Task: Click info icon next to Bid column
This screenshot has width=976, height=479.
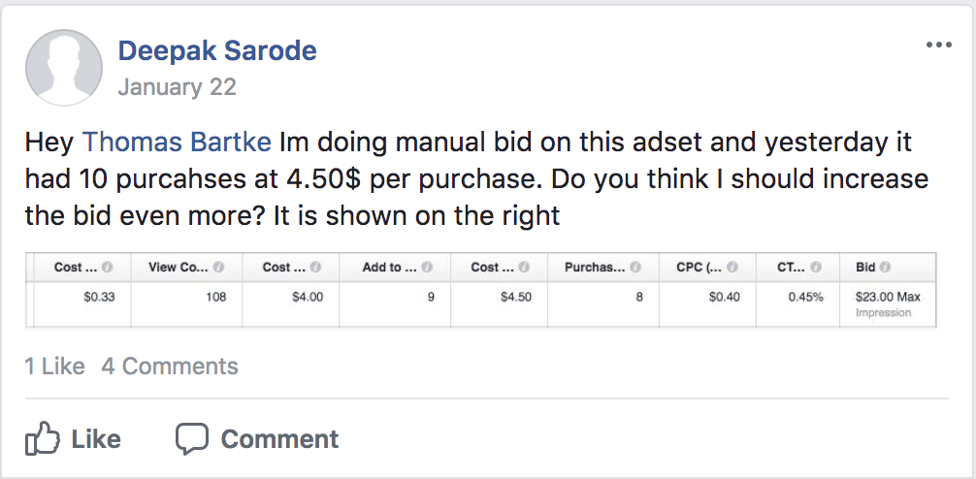Action: pos(885,267)
